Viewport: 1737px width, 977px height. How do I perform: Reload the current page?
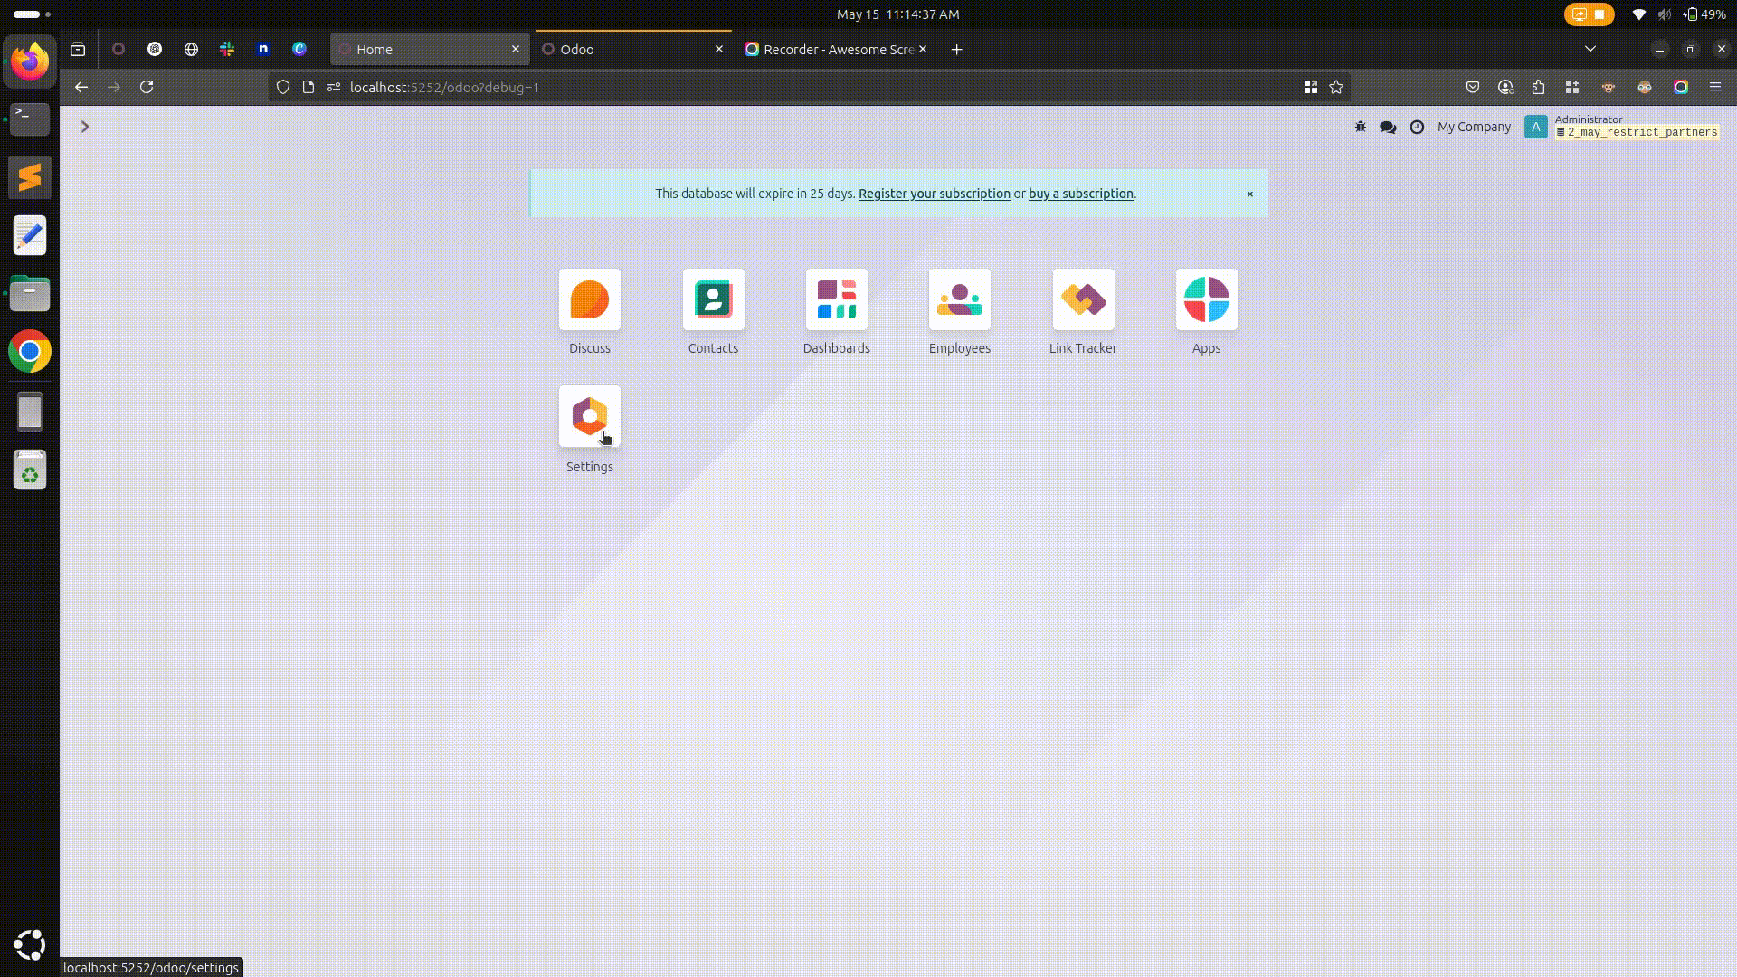(147, 87)
